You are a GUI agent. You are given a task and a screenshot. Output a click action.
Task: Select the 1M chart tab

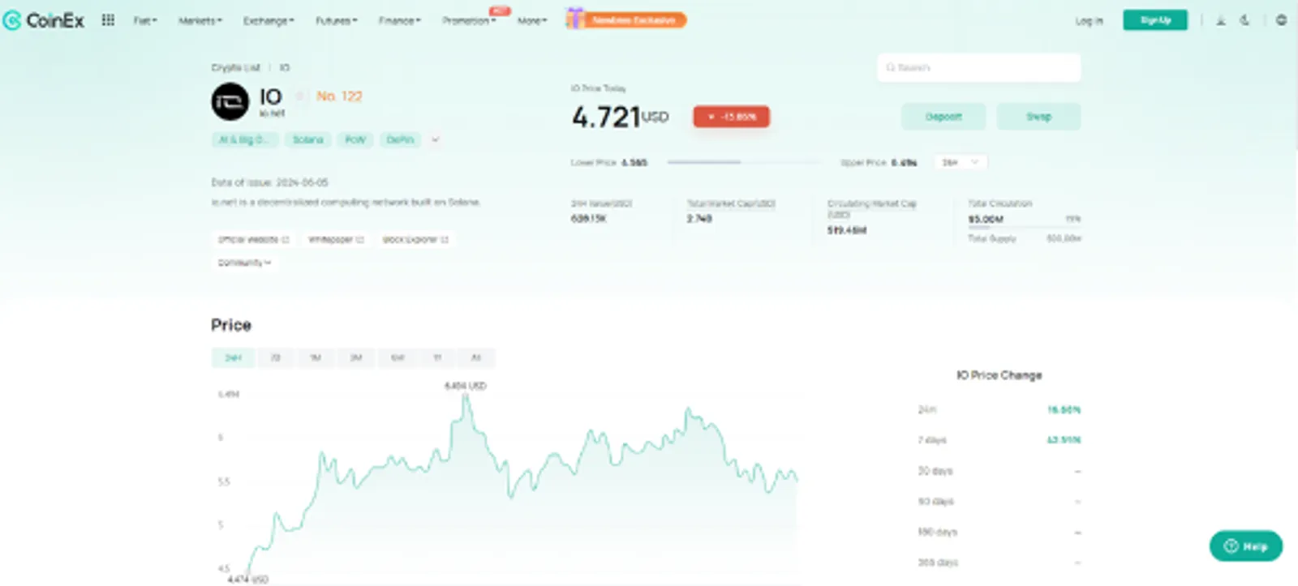click(316, 357)
